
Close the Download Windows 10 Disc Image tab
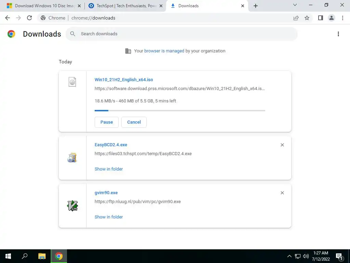79,6
